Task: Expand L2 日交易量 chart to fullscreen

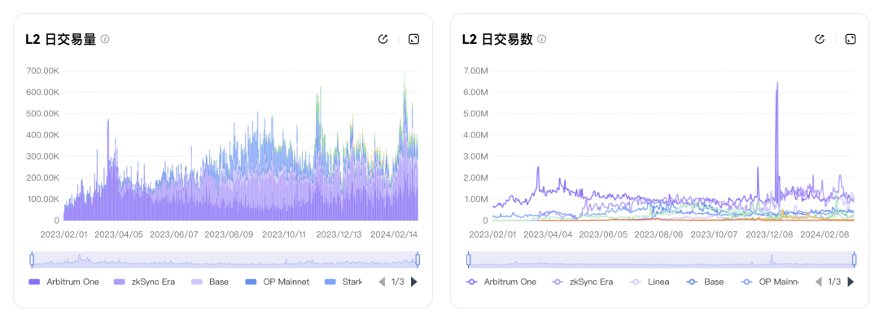Action: pyautogui.click(x=413, y=39)
